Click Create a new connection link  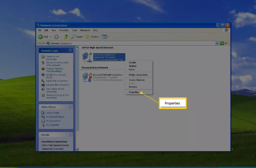[x=53, y=58]
